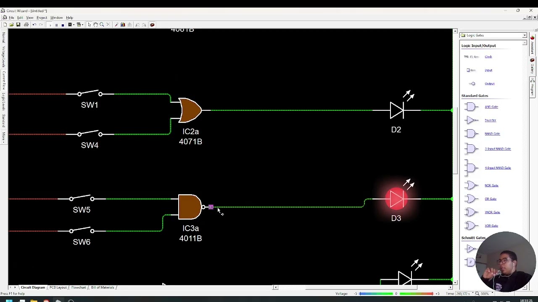538x302 pixels.
Task: Click the AND Gate link
Action: pyautogui.click(x=491, y=107)
